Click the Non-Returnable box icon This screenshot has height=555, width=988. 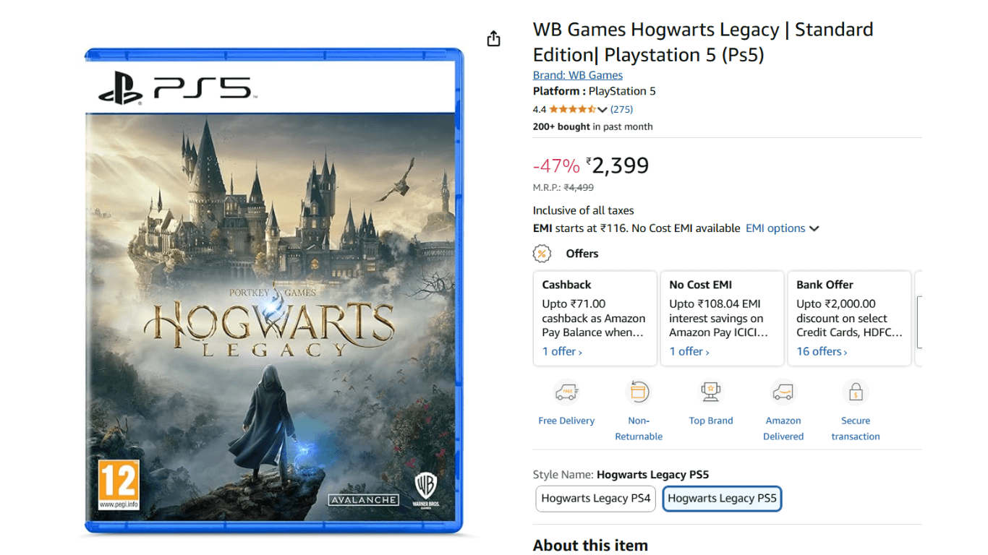coord(639,392)
